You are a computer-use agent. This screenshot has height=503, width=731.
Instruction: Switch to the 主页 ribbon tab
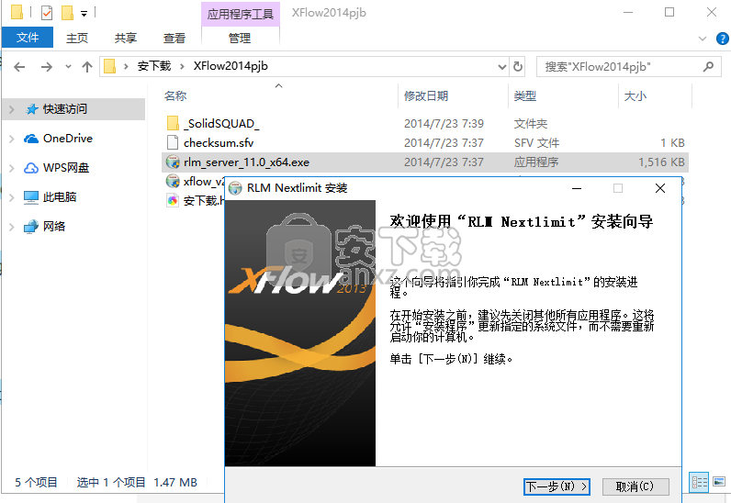pos(77,38)
